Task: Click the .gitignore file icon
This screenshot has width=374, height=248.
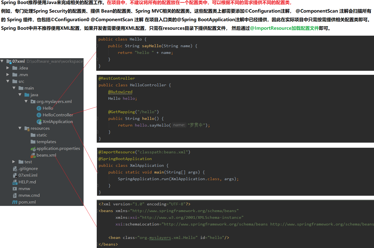Action: click(15, 169)
